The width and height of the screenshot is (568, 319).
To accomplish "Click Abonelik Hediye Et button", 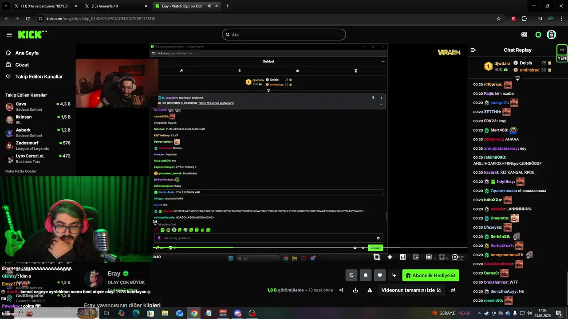I will pyautogui.click(x=430, y=275).
